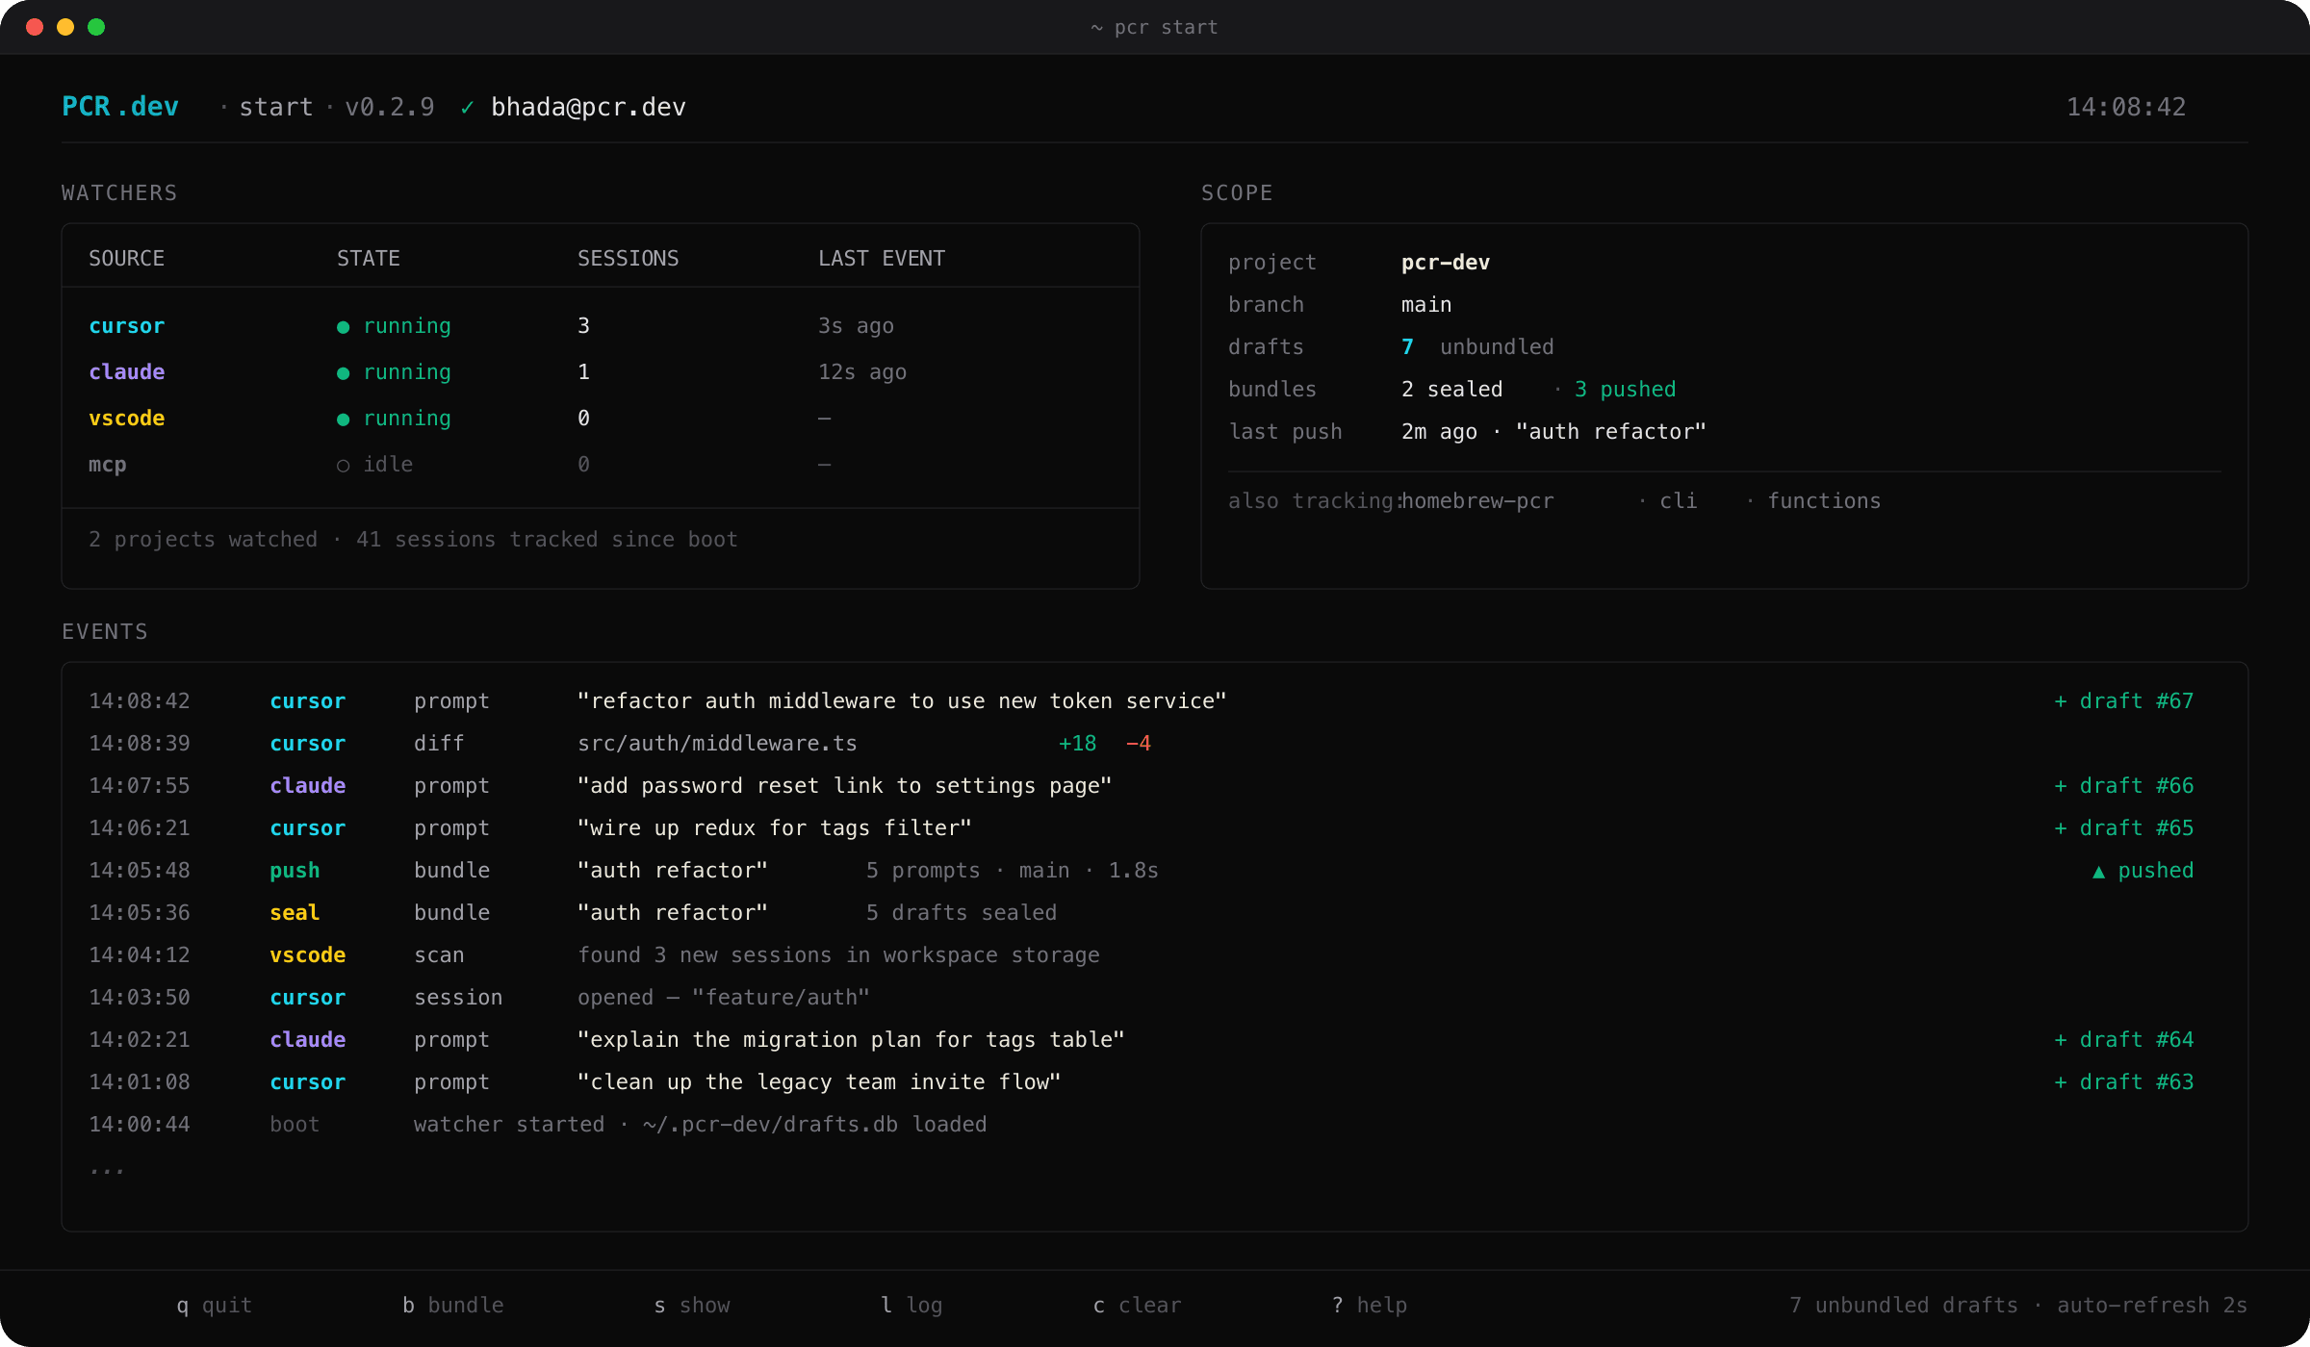Viewport: 2310px width, 1347px height.
Task: Select the c clear shortcut
Action: pos(1137,1305)
